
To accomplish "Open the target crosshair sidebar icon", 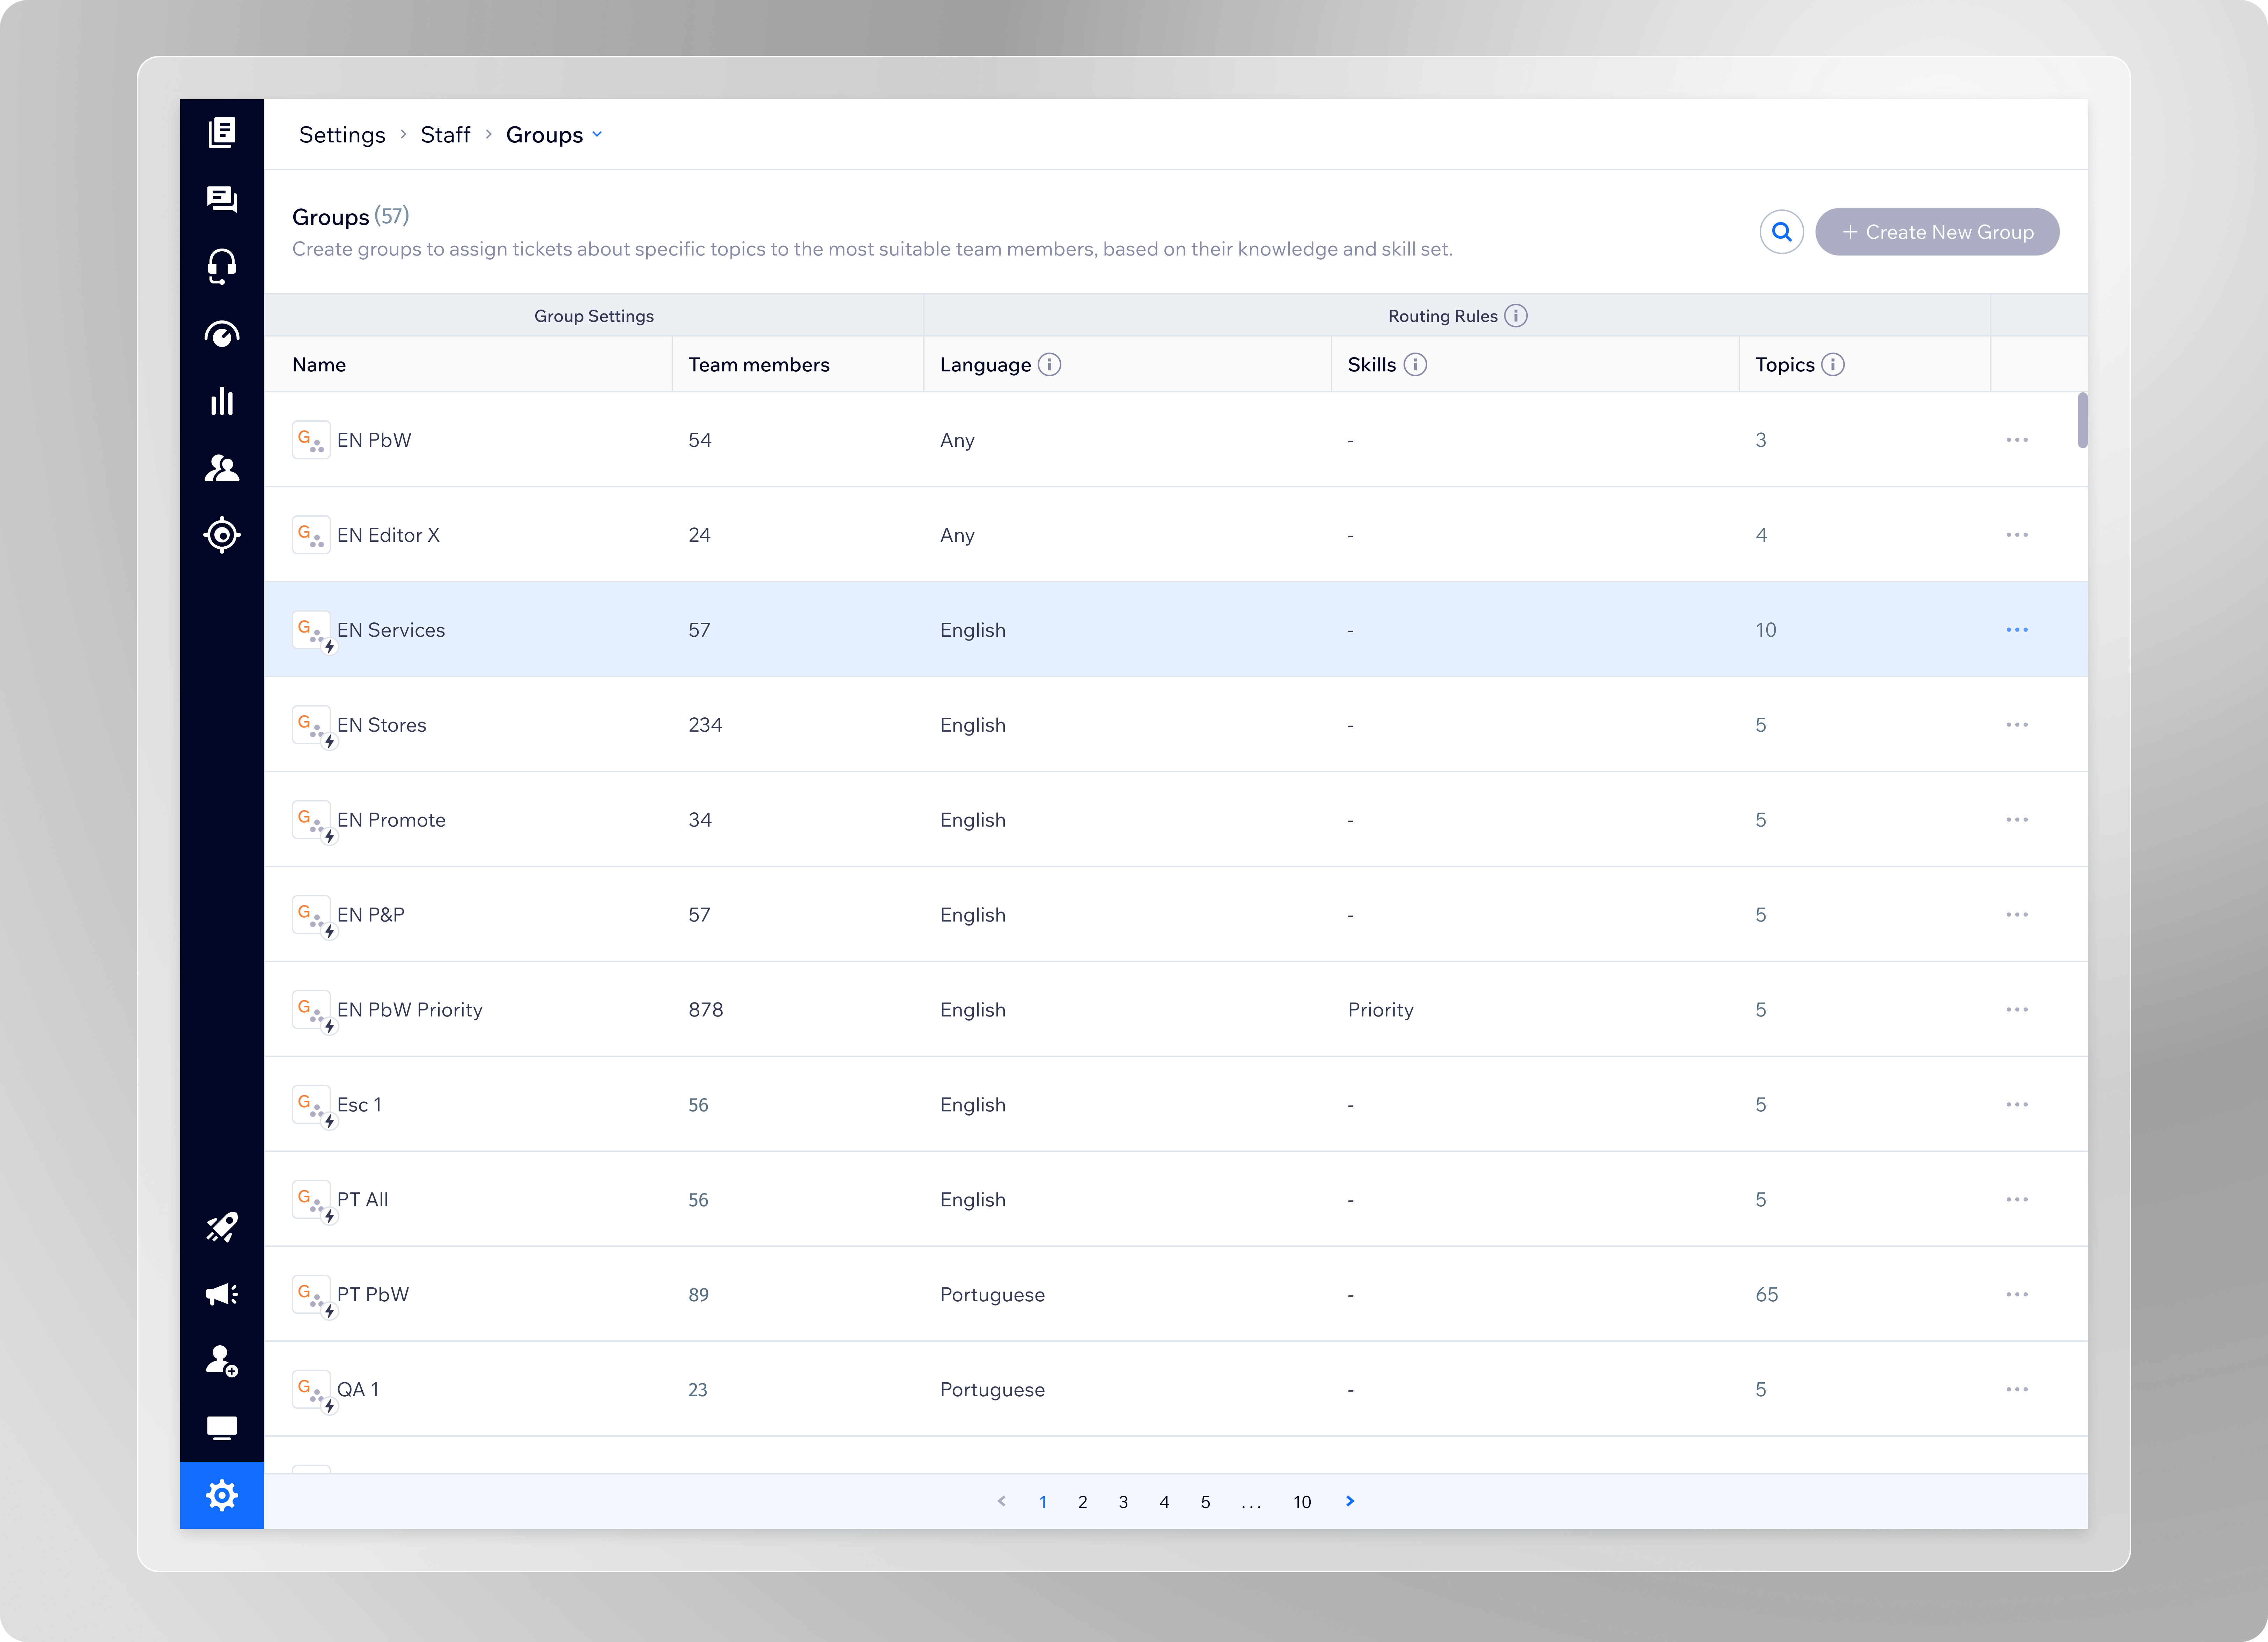I will coord(222,535).
